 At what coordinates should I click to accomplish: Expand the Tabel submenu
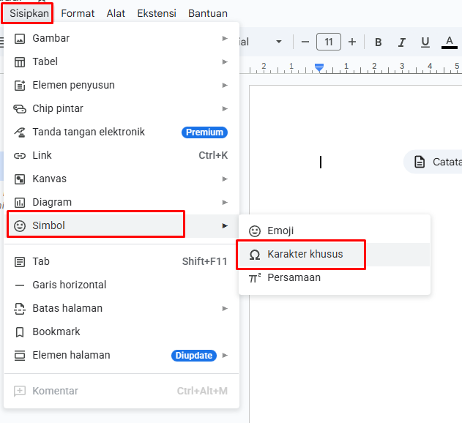point(45,61)
